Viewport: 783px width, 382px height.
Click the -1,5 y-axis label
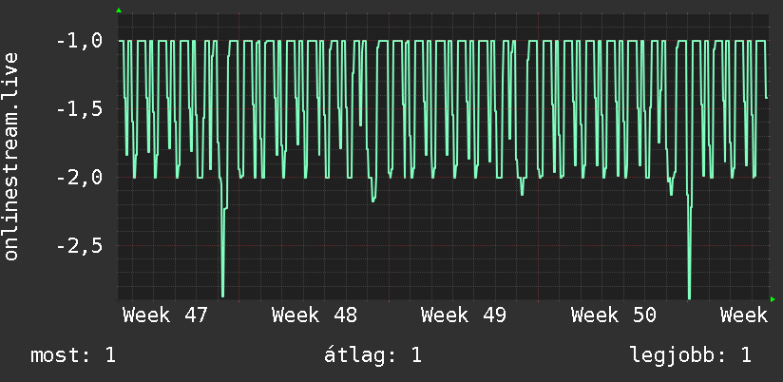click(80, 109)
